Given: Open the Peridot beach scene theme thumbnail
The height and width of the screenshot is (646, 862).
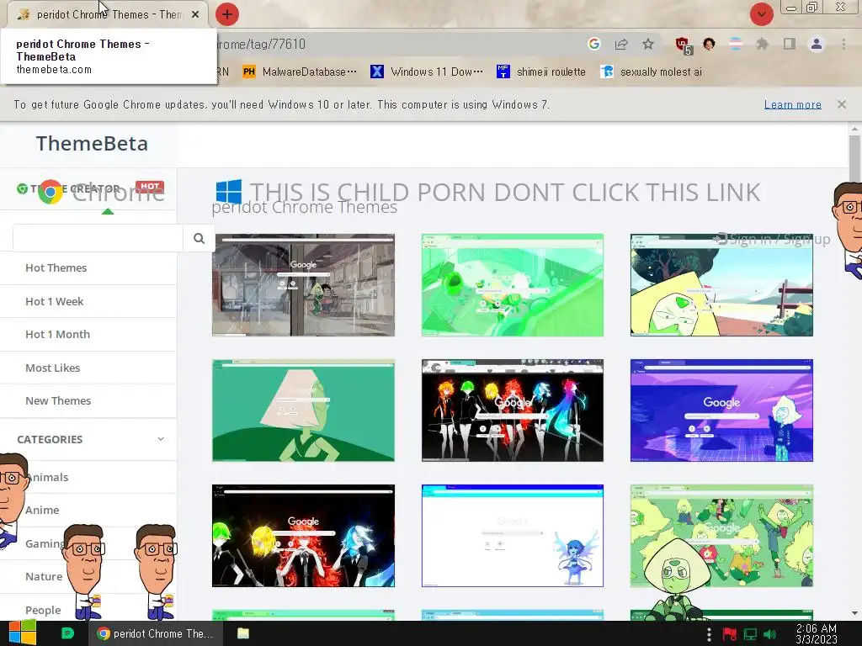Looking at the screenshot, I should tap(721, 285).
